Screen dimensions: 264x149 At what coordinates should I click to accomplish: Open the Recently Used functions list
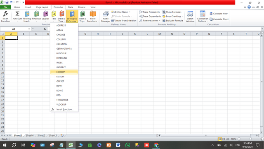pyautogui.click(x=27, y=16)
